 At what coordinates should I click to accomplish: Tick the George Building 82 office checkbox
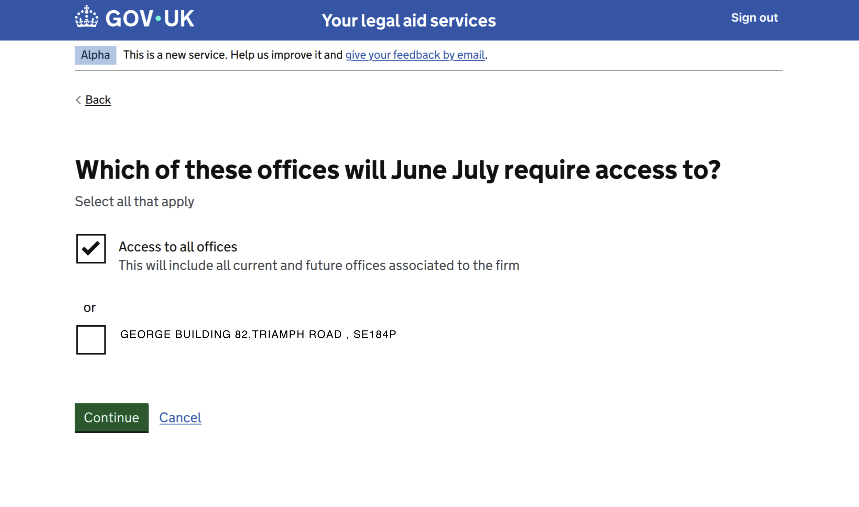91,340
